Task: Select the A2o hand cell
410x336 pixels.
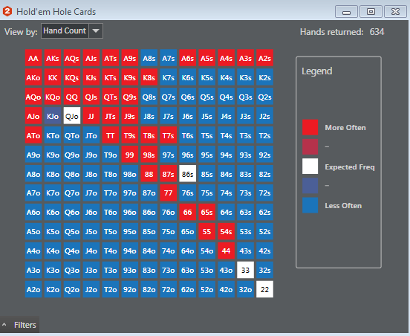Action: tap(33, 289)
